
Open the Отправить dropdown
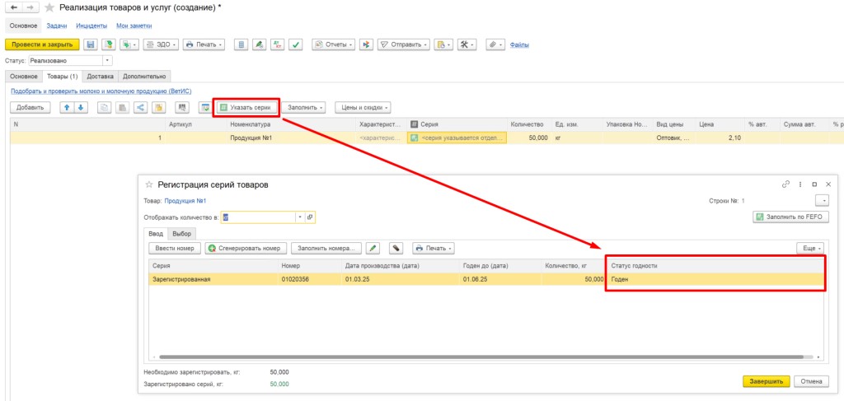pos(404,44)
